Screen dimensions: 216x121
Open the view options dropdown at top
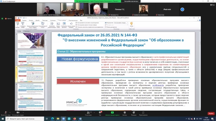pos(132,1)
